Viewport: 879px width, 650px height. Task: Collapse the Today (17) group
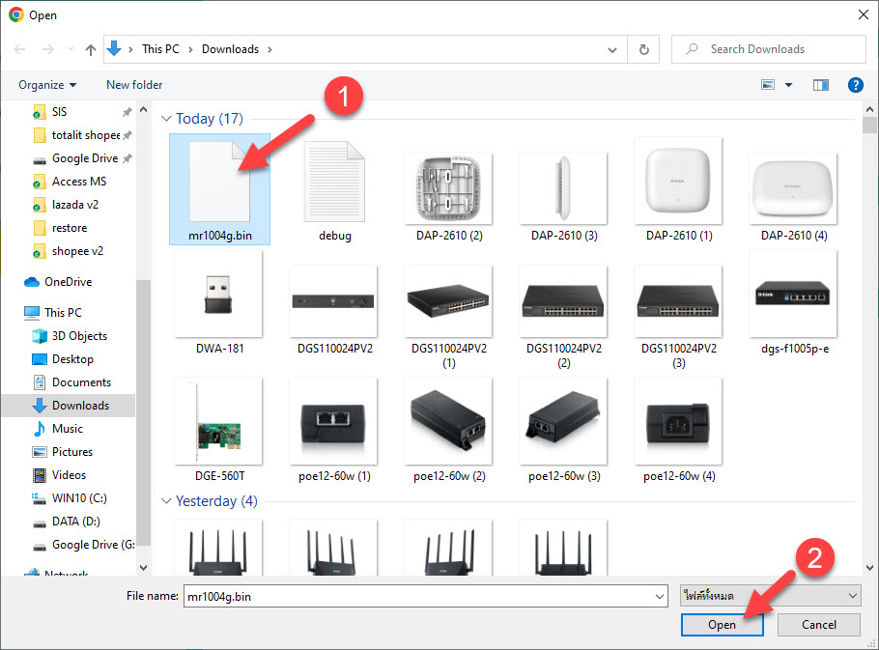[x=166, y=118]
